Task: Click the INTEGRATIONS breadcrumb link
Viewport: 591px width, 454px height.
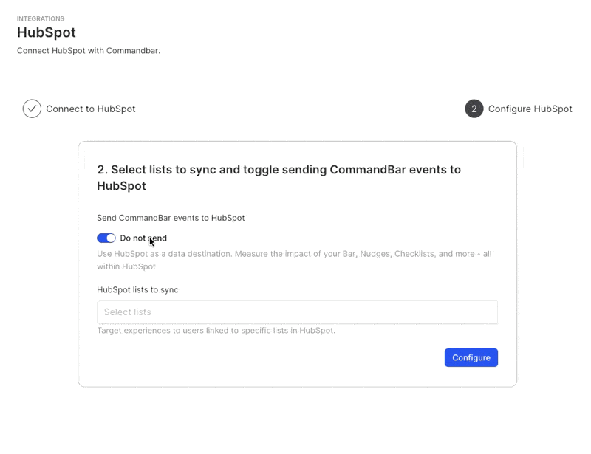Action: tap(41, 18)
